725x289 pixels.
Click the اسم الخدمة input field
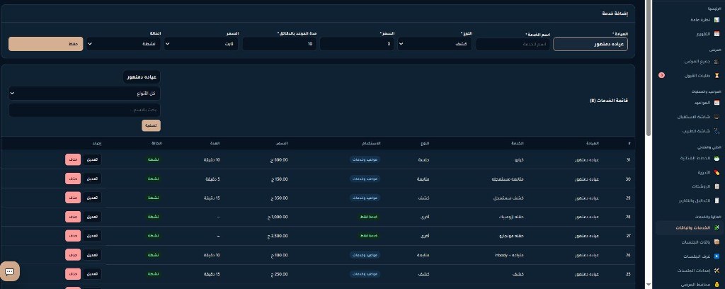point(513,44)
